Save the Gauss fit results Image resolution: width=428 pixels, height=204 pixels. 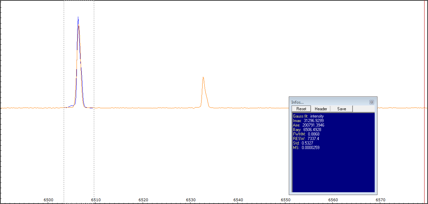point(341,109)
